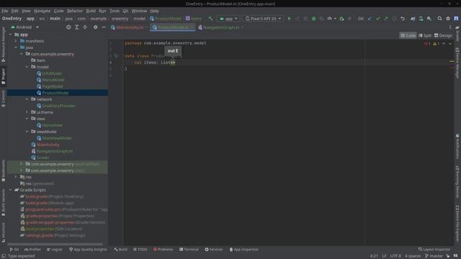This screenshot has width=461, height=259.
Task: Open the Build menu
Action: point(91,11)
